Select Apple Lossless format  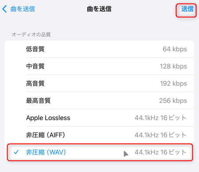(x=99, y=118)
